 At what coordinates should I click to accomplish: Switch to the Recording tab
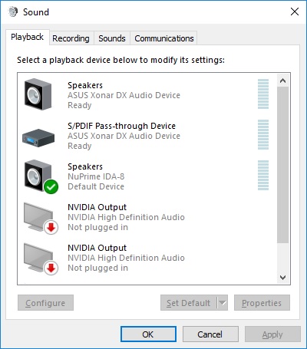(71, 38)
